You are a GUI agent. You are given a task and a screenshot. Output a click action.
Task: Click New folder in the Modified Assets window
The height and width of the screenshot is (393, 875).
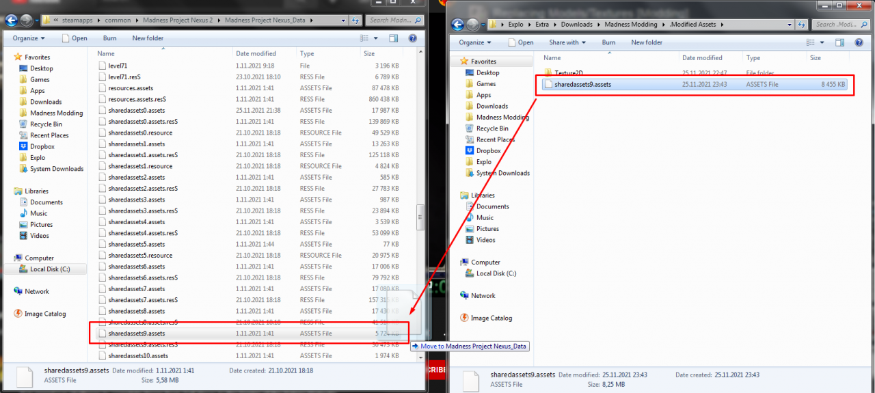646,42
